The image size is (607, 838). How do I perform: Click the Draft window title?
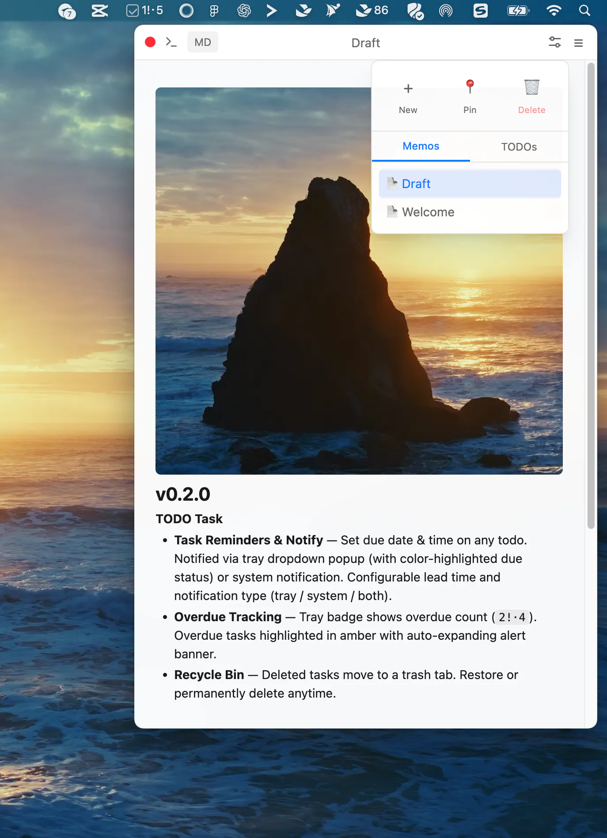point(366,43)
